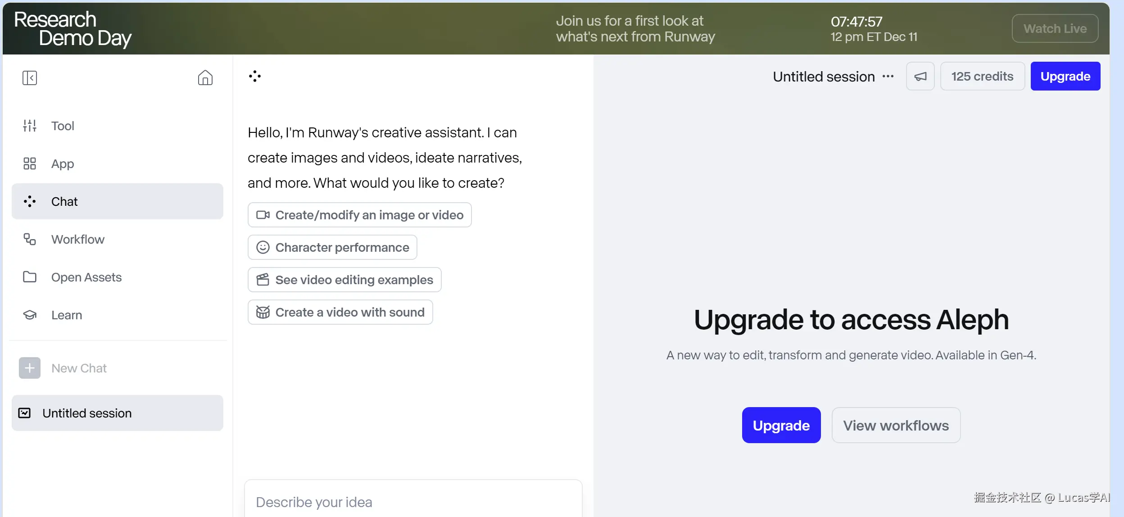Click See video editing examples
Viewport: 1124px width, 517px height.
[344, 280]
